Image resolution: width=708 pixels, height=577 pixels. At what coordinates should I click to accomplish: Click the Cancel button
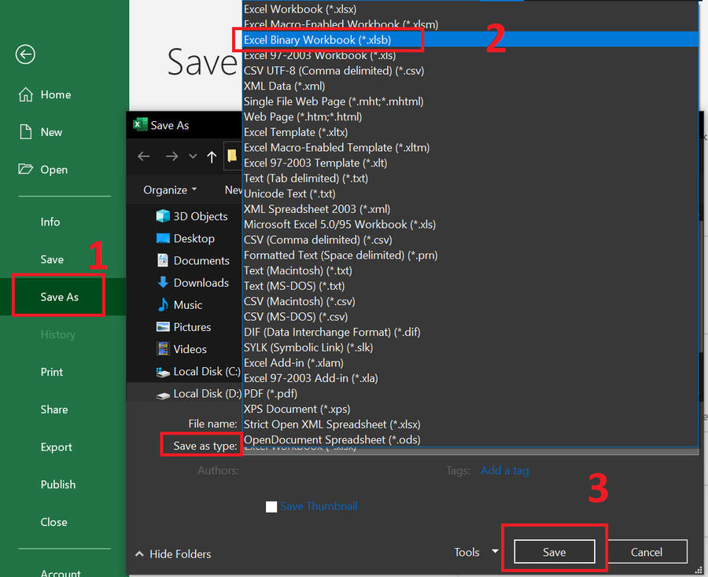[x=647, y=552]
